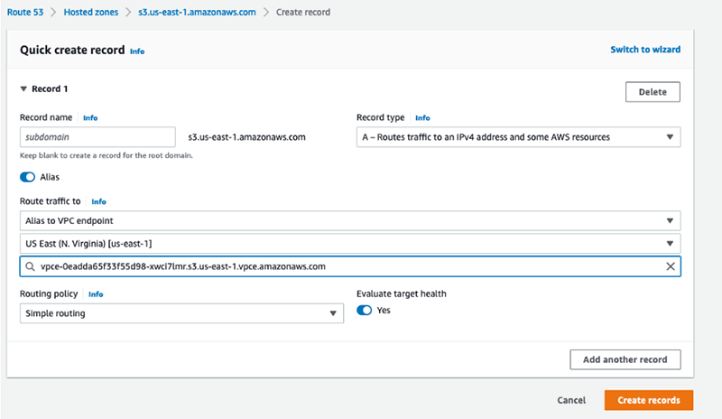Open Info link next to Record name

tap(89, 118)
